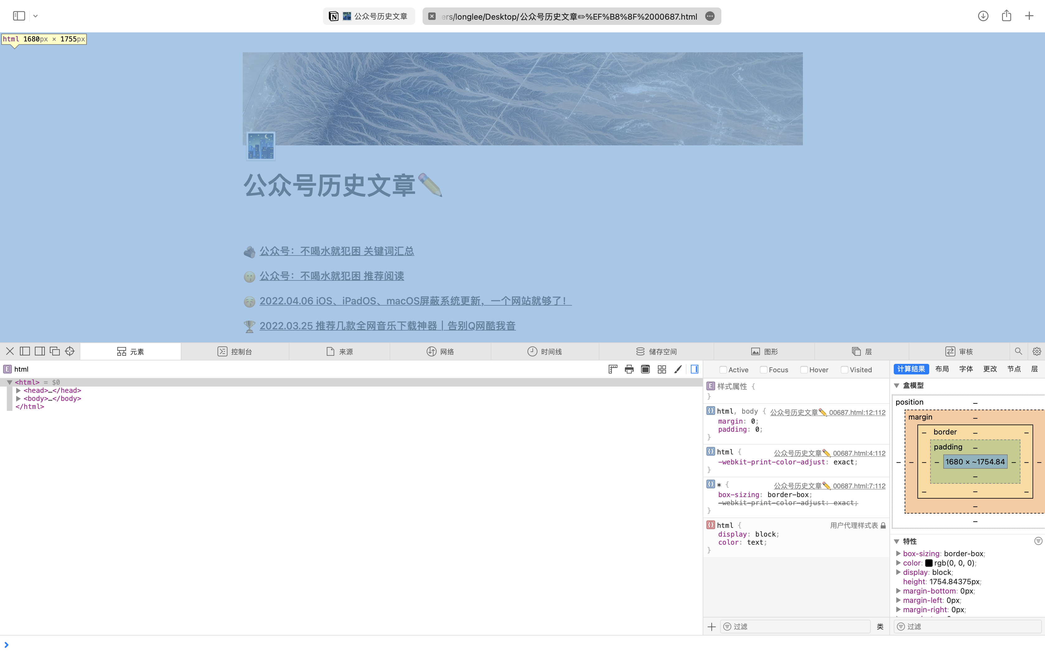The width and height of the screenshot is (1045, 653).
Task: Toggle layout grid overlay icon
Action: tap(662, 369)
